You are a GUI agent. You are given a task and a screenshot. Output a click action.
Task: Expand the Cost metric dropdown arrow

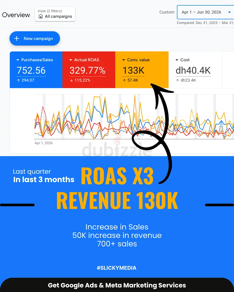[x=177, y=60]
